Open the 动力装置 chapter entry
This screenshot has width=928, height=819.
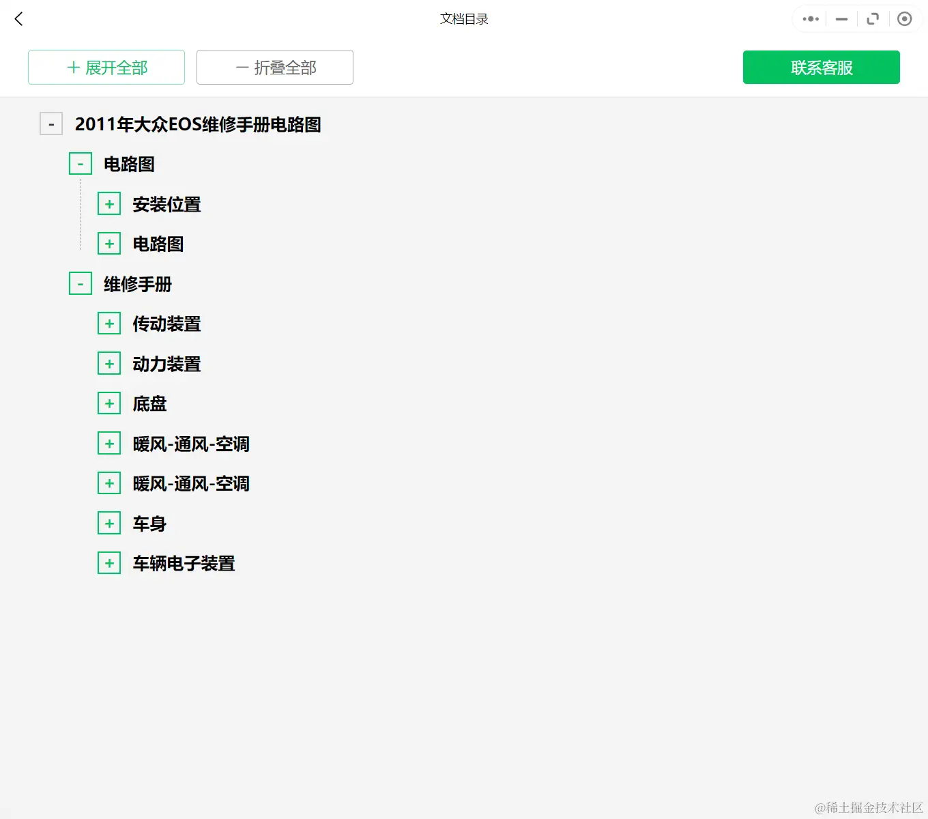166,363
